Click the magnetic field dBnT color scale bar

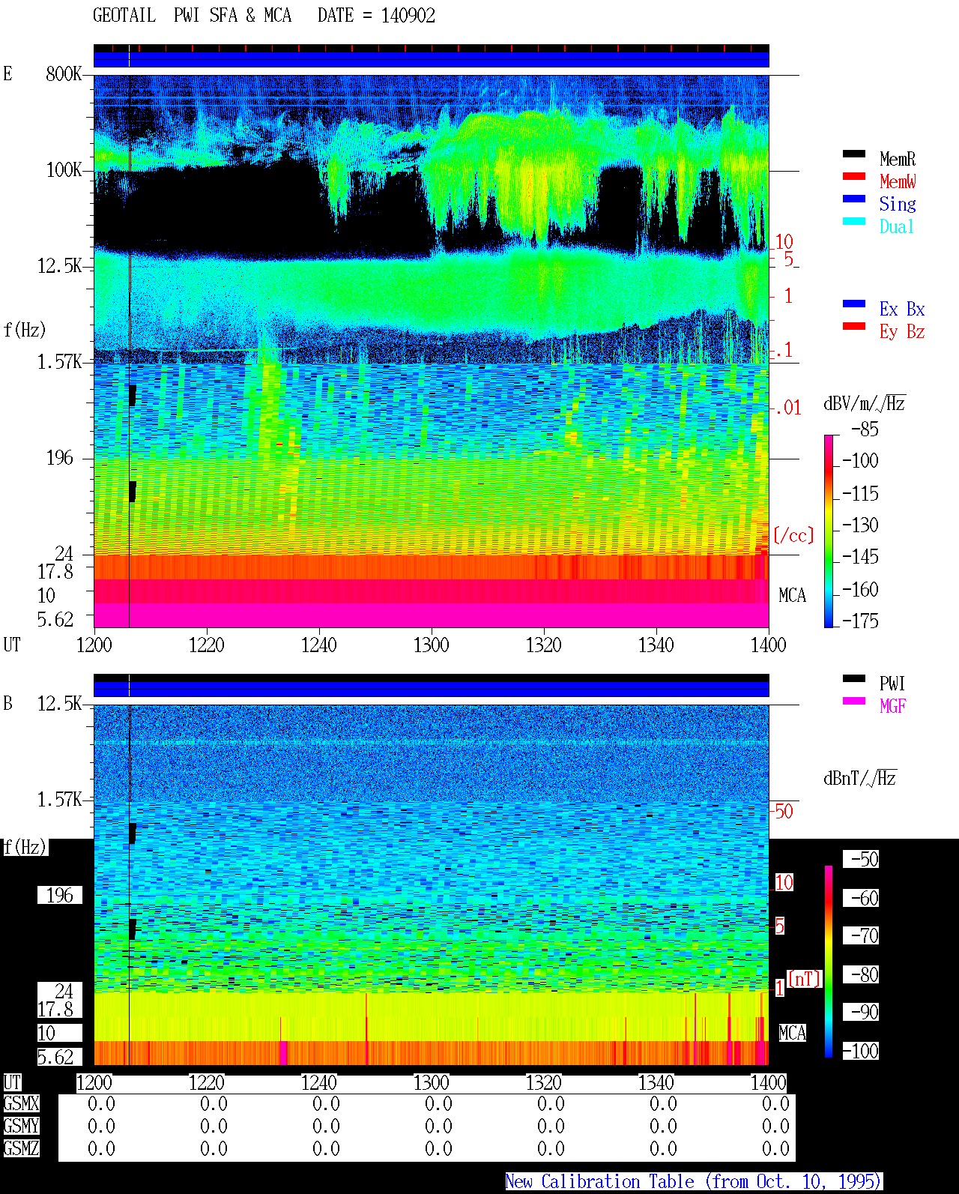pyautogui.click(x=829, y=962)
